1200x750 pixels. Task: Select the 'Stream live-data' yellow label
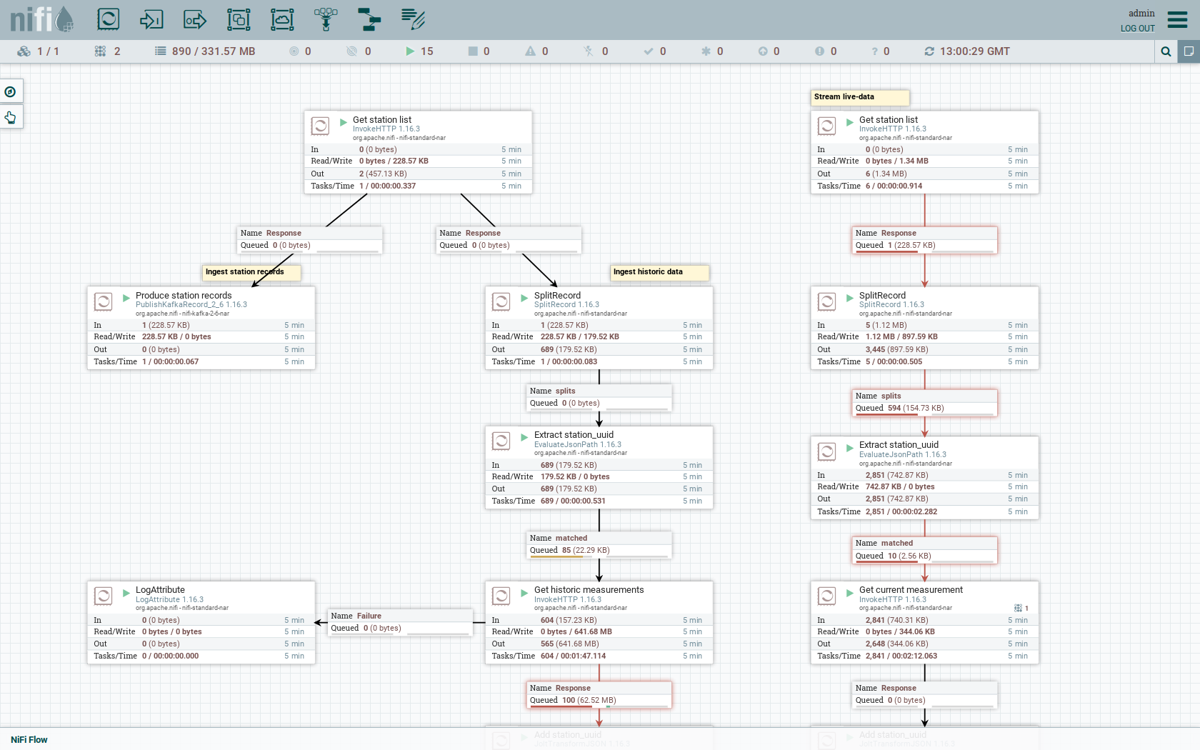860,97
